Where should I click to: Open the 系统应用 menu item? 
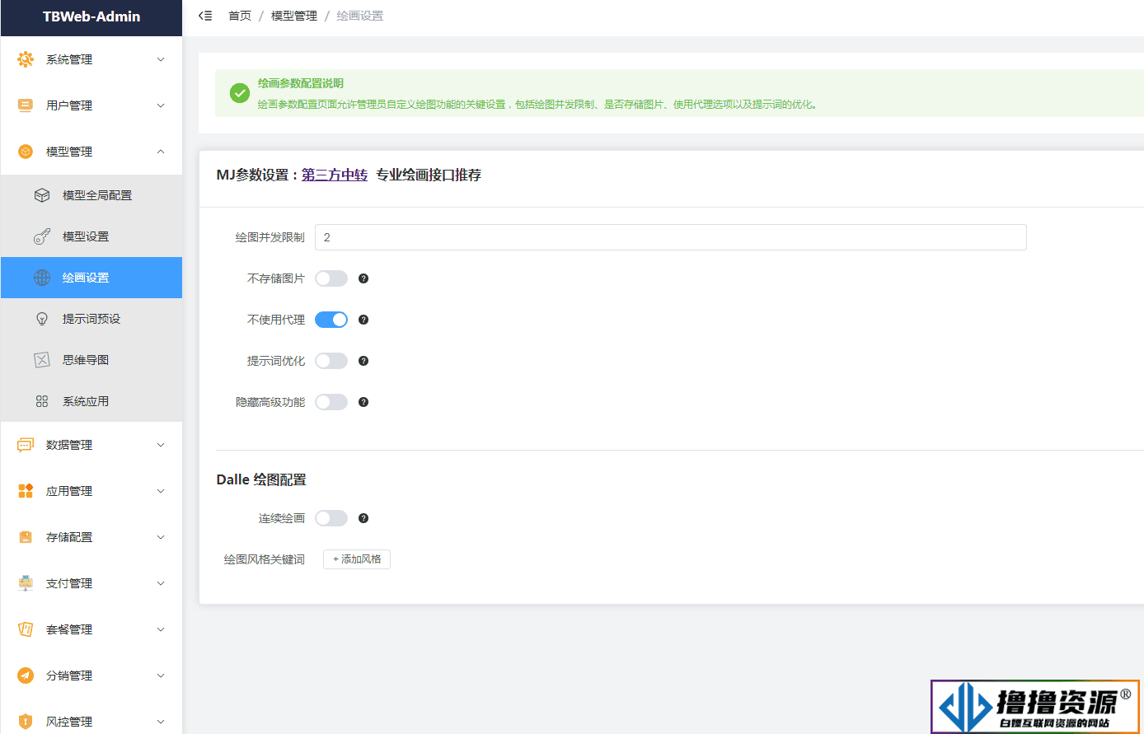point(91,401)
